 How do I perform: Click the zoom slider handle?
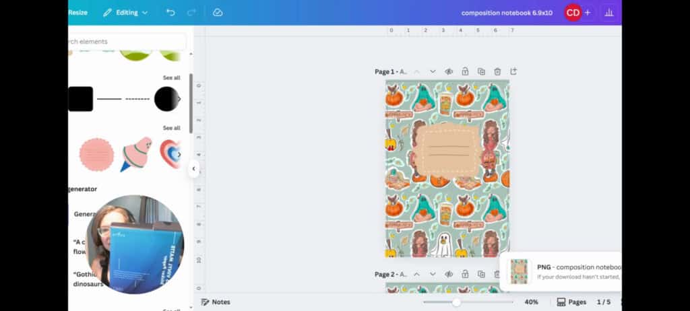[456, 302]
